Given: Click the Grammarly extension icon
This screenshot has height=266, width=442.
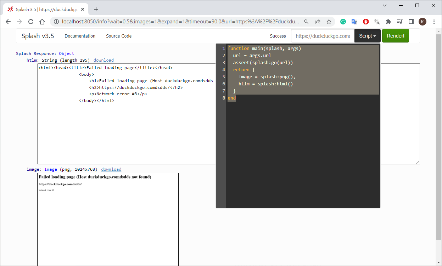Looking at the screenshot, I should click(x=343, y=22).
